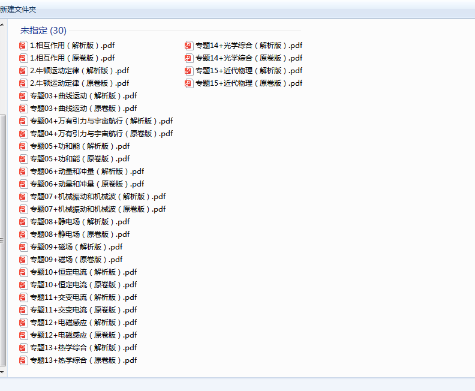Click PDF icon of 专题08+静电场（原卷版）.pdf

point(23,234)
